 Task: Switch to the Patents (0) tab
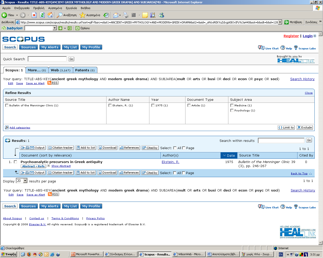coord(85,70)
